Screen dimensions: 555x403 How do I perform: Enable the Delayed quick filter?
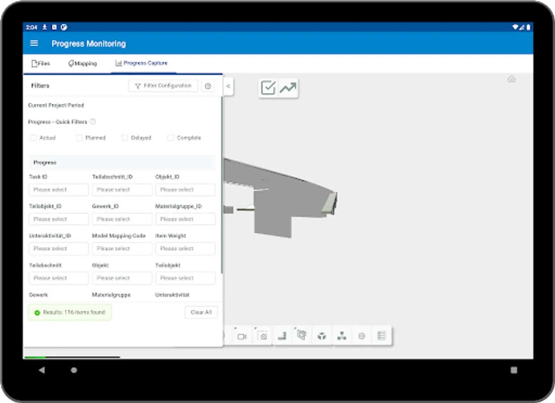125,138
